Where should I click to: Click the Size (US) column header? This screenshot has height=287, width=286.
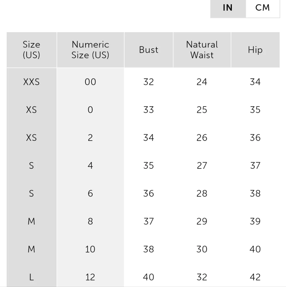[x=32, y=50]
